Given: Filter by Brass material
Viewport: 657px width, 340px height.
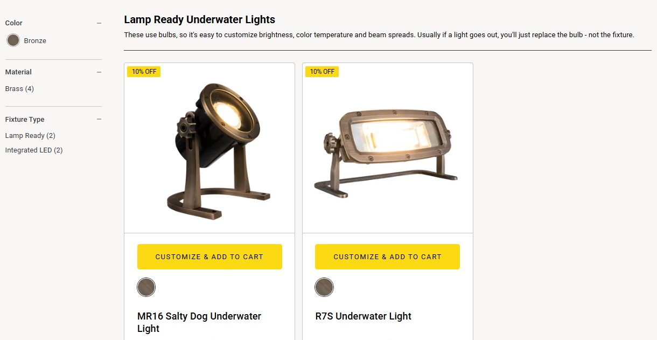Looking at the screenshot, I should pos(19,89).
